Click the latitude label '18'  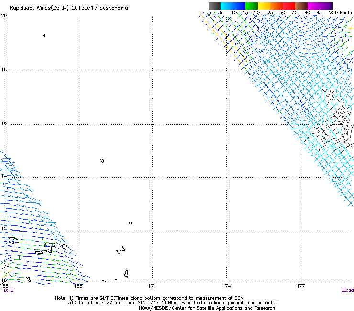[4, 69]
